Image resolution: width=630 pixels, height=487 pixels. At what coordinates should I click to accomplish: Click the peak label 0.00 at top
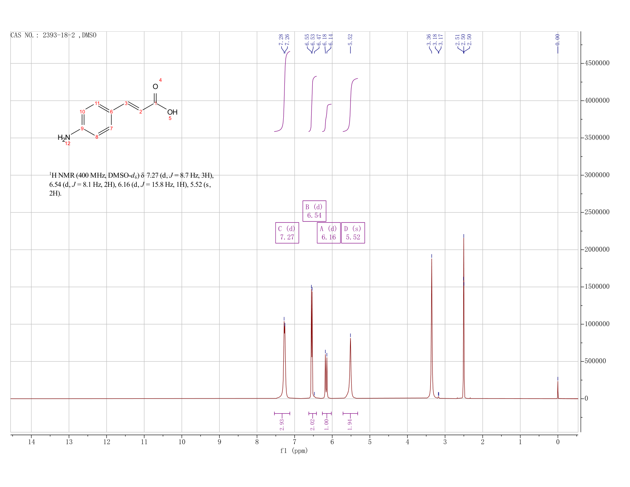[x=557, y=39]
